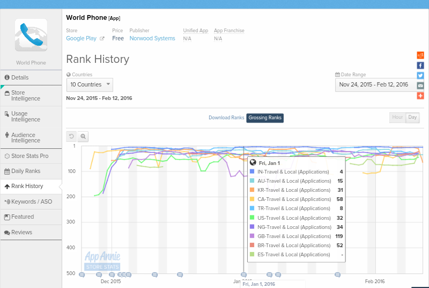The width and height of the screenshot is (429, 288).
Task: Click the Store Intelligence shop icon
Action: coord(7,93)
